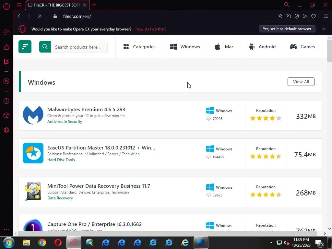Click the green search magnifier button
The height and width of the screenshot is (249, 332).
coord(45,47)
